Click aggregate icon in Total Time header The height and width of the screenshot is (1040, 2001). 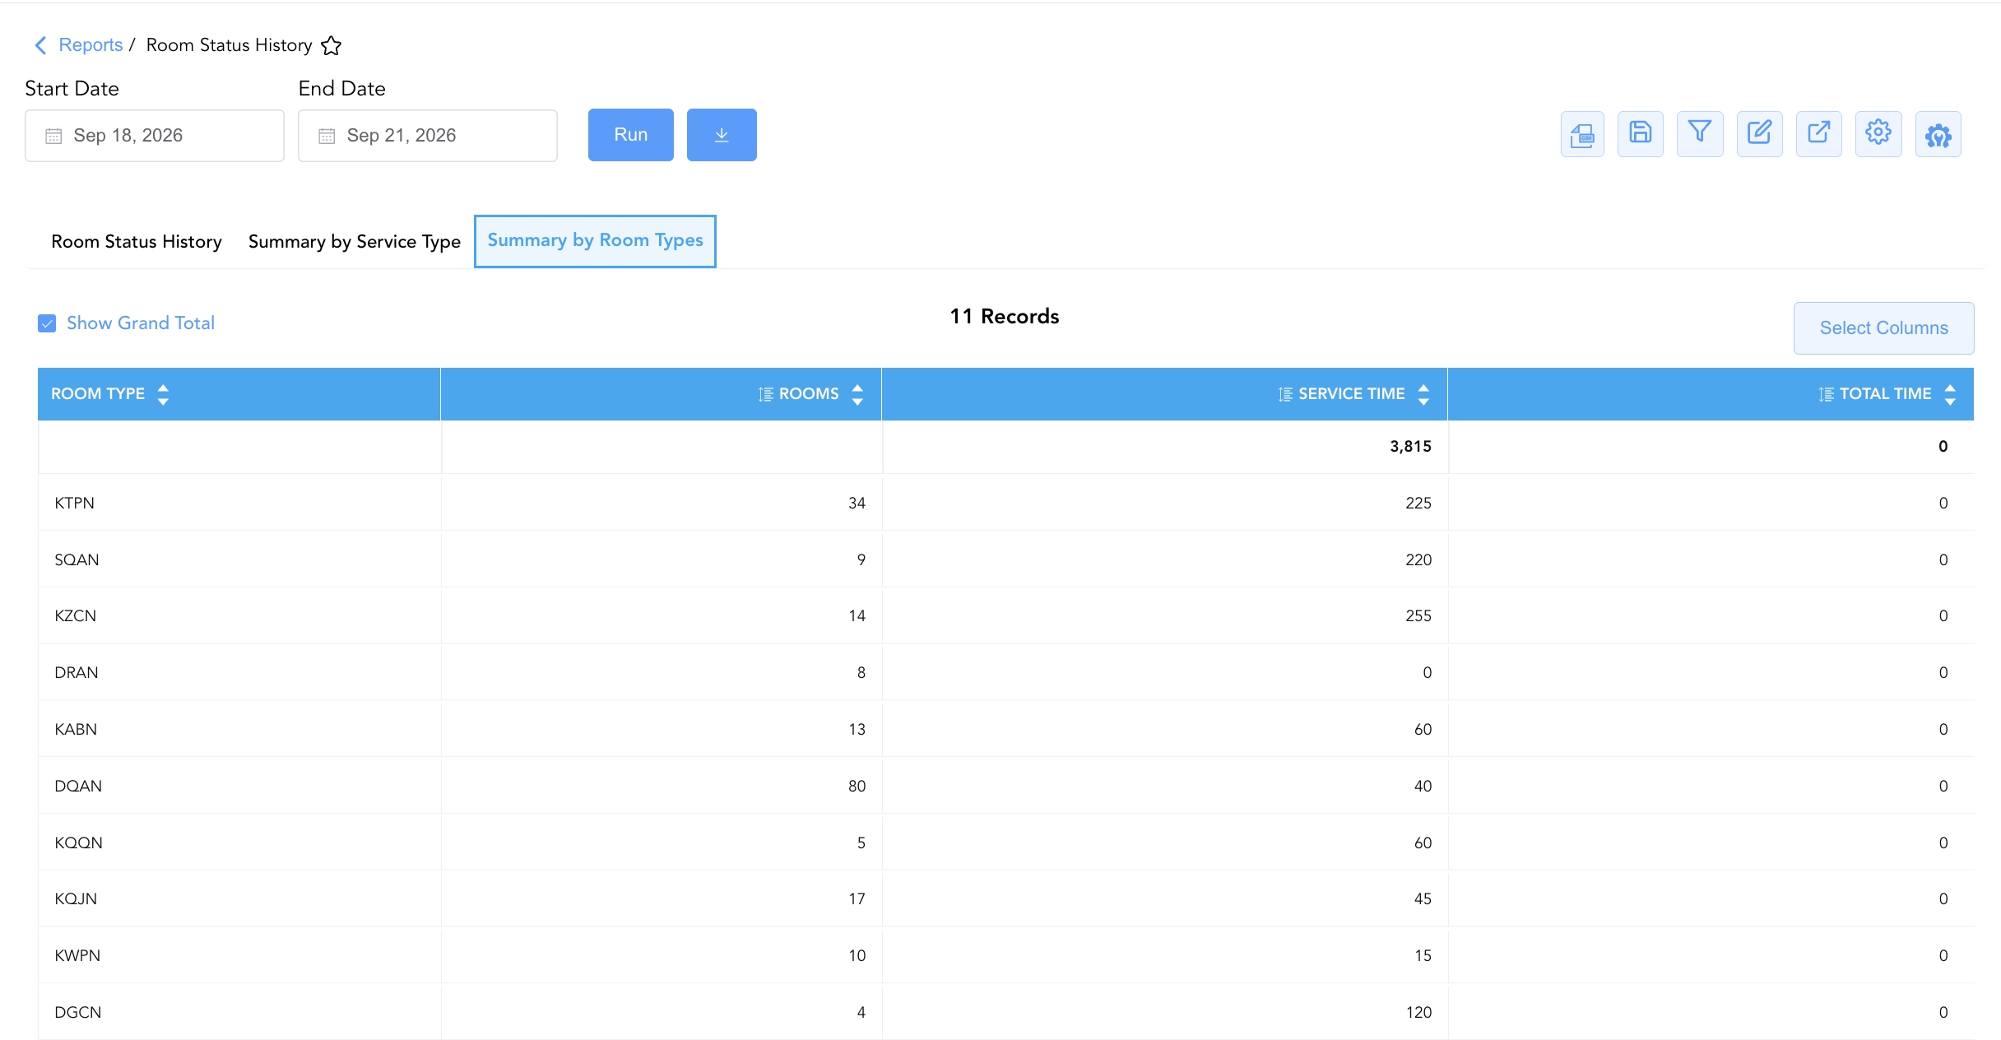pos(1826,394)
